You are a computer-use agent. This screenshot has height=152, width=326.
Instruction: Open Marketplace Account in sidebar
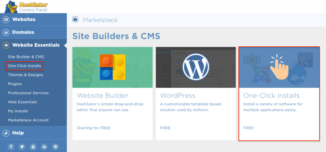[28, 120]
